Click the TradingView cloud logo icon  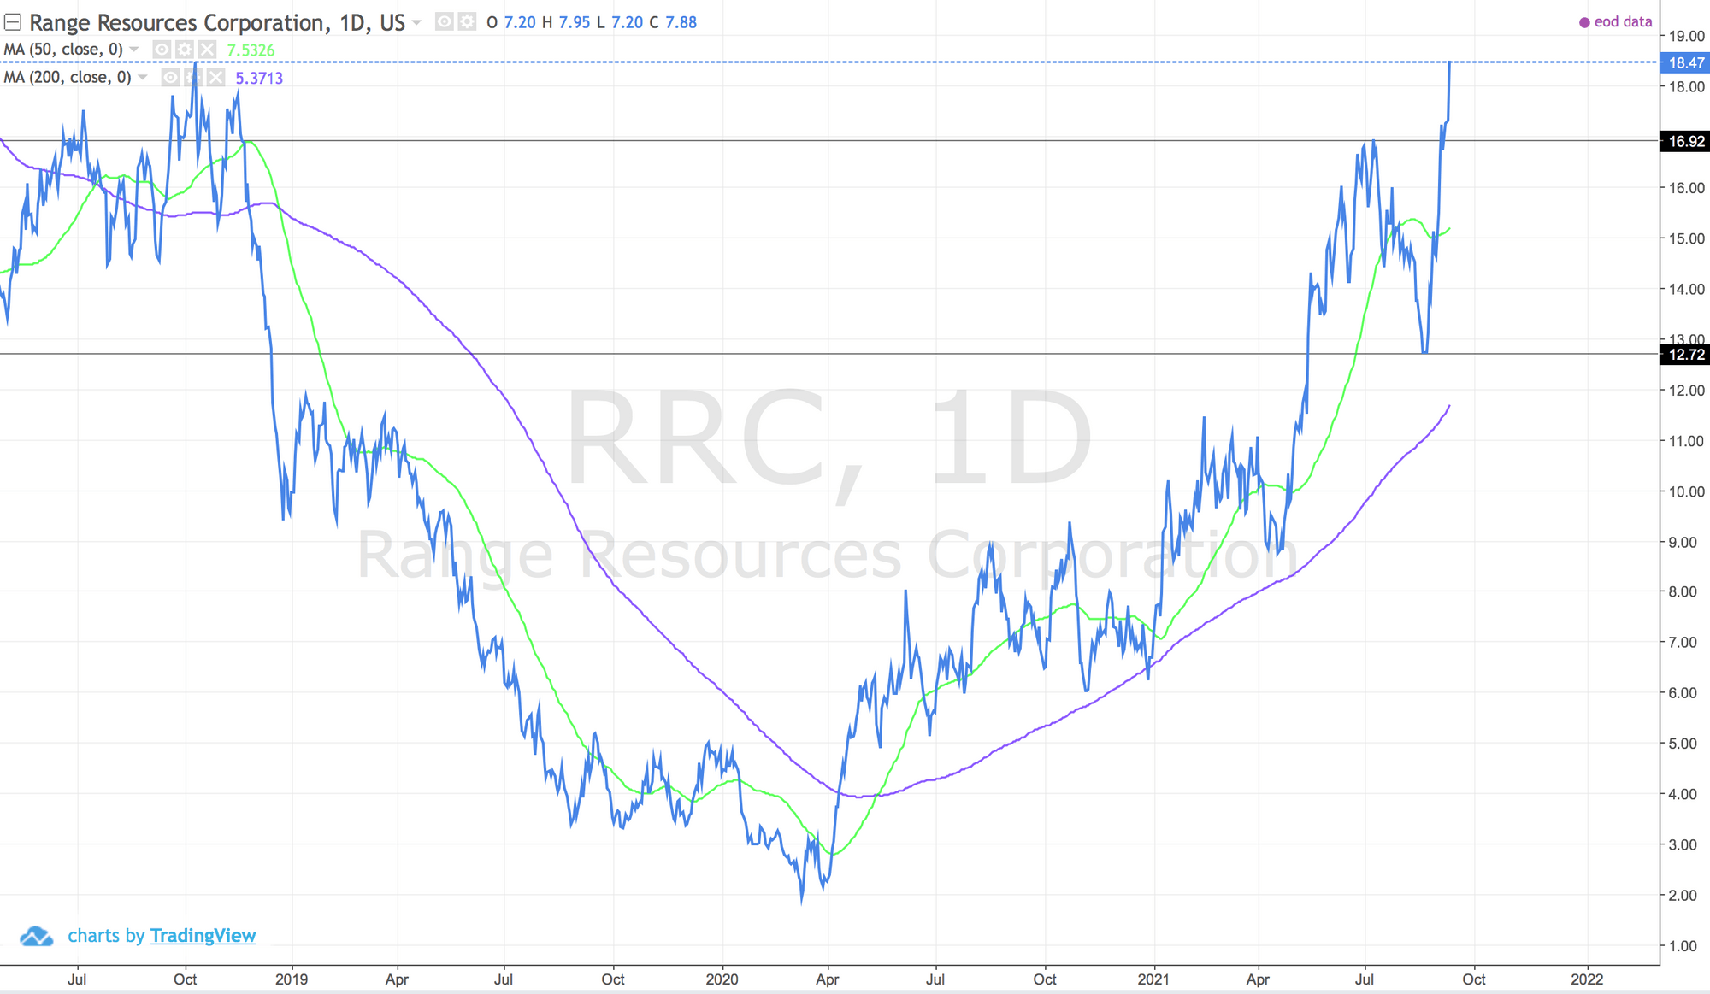[37, 936]
